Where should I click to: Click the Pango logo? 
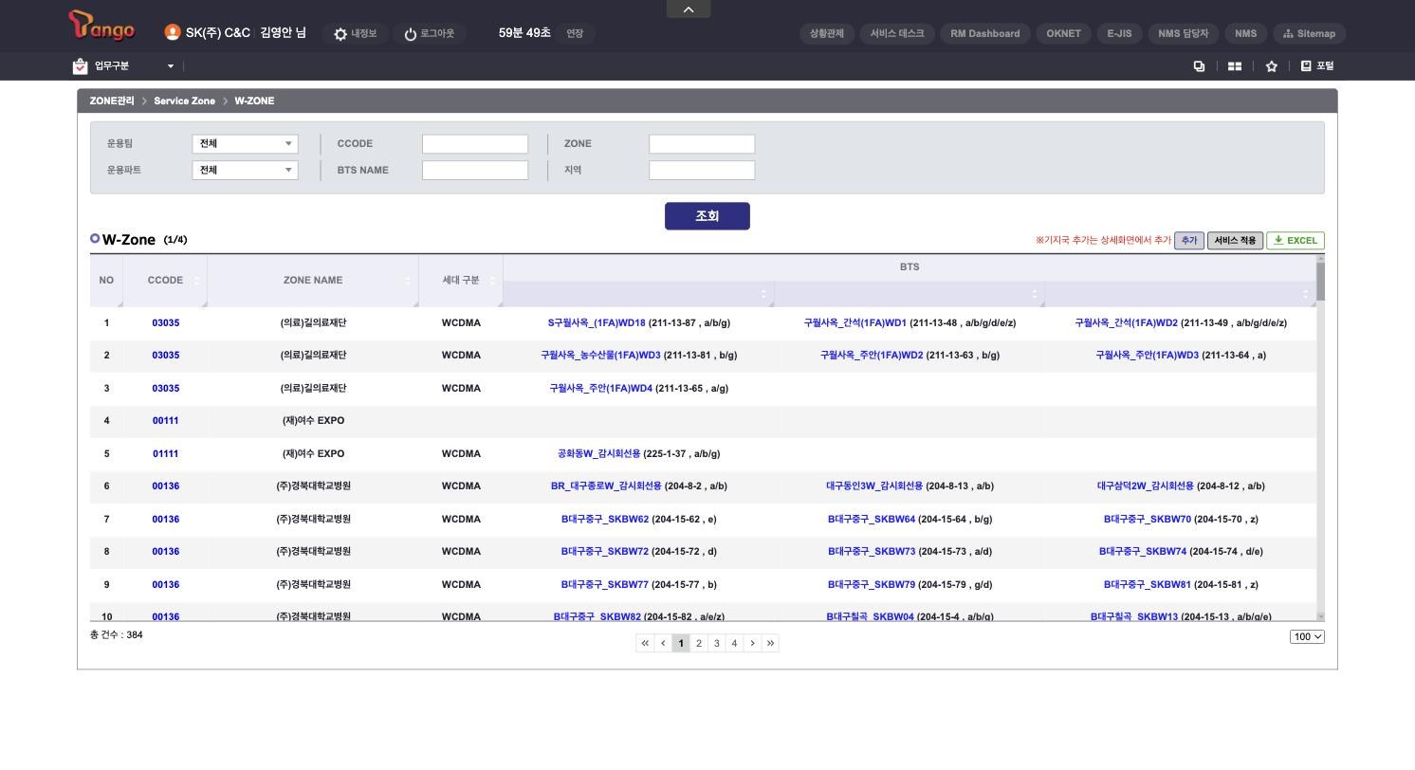pyautogui.click(x=101, y=26)
